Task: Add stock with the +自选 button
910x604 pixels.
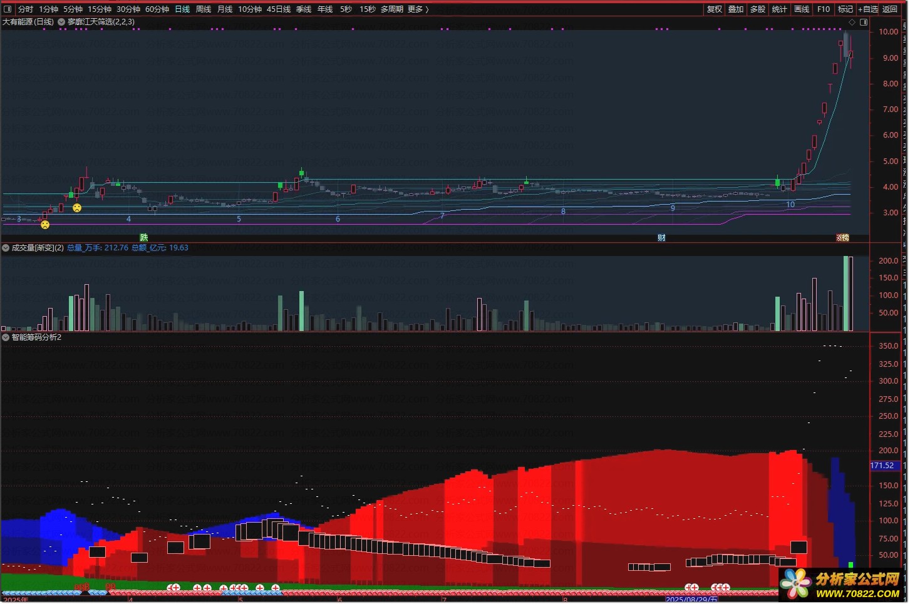Action: [x=868, y=9]
